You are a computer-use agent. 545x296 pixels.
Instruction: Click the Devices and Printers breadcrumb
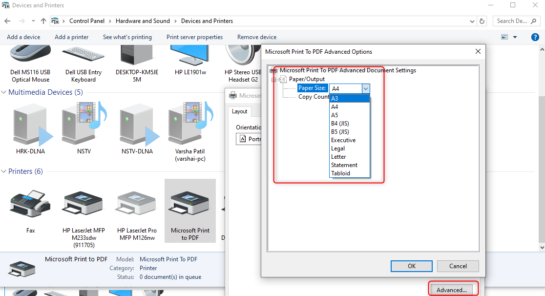[207, 21]
